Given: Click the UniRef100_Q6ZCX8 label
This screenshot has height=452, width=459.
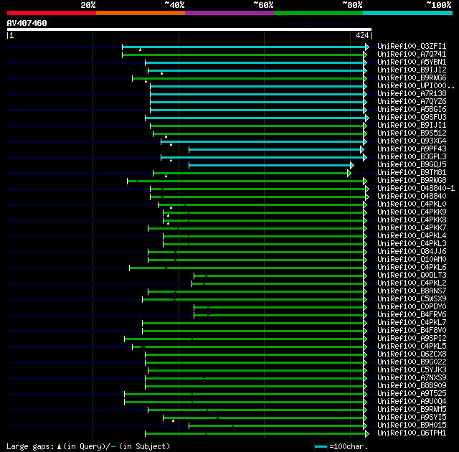Looking at the screenshot, I should [412, 354].
